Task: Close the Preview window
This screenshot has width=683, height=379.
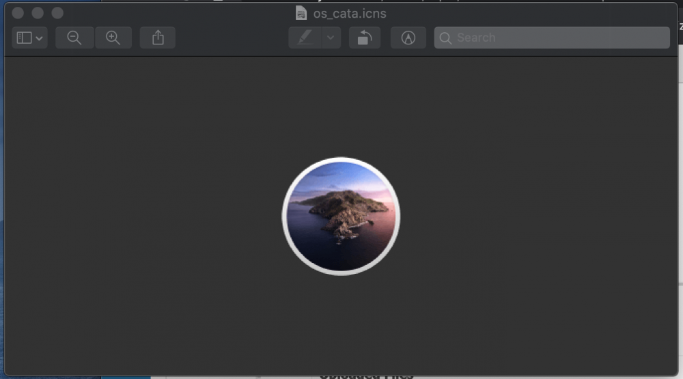Action: point(18,13)
